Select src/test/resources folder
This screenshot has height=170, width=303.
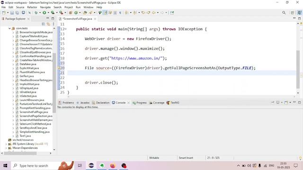[23, 140]
